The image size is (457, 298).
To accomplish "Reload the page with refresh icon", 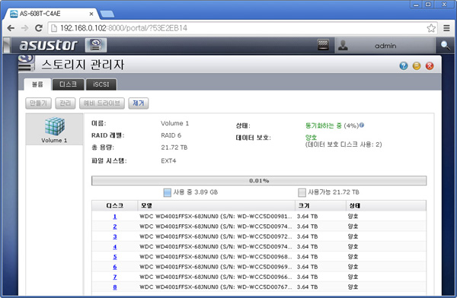I will [39, 28].
